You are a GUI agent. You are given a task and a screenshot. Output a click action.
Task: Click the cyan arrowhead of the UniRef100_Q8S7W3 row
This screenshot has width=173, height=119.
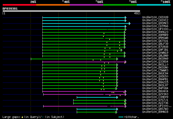(x=117, y=109)
